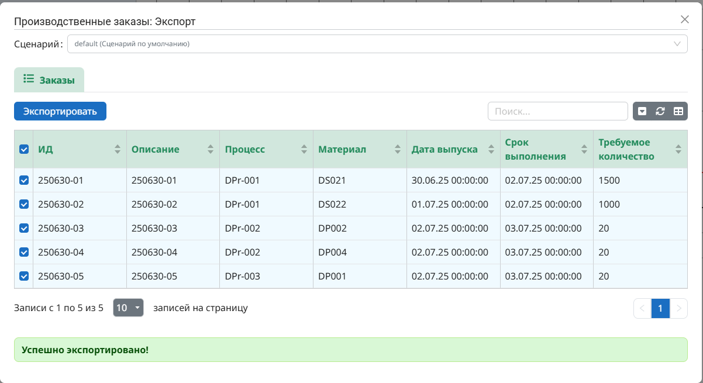The height and width of the screenshot is (383, 703).
Task: Sort by Требуемое количество column arrows
Action: pyautogui.click(x=678, y=149)
